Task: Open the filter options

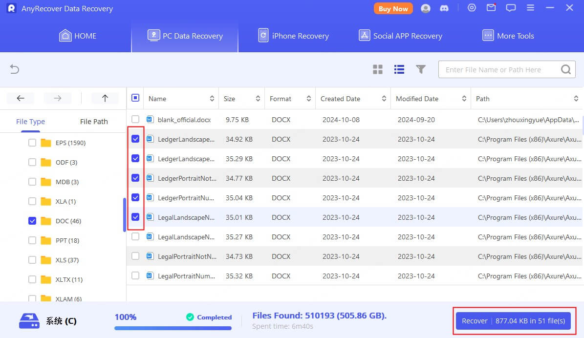Action: [421, 69]
